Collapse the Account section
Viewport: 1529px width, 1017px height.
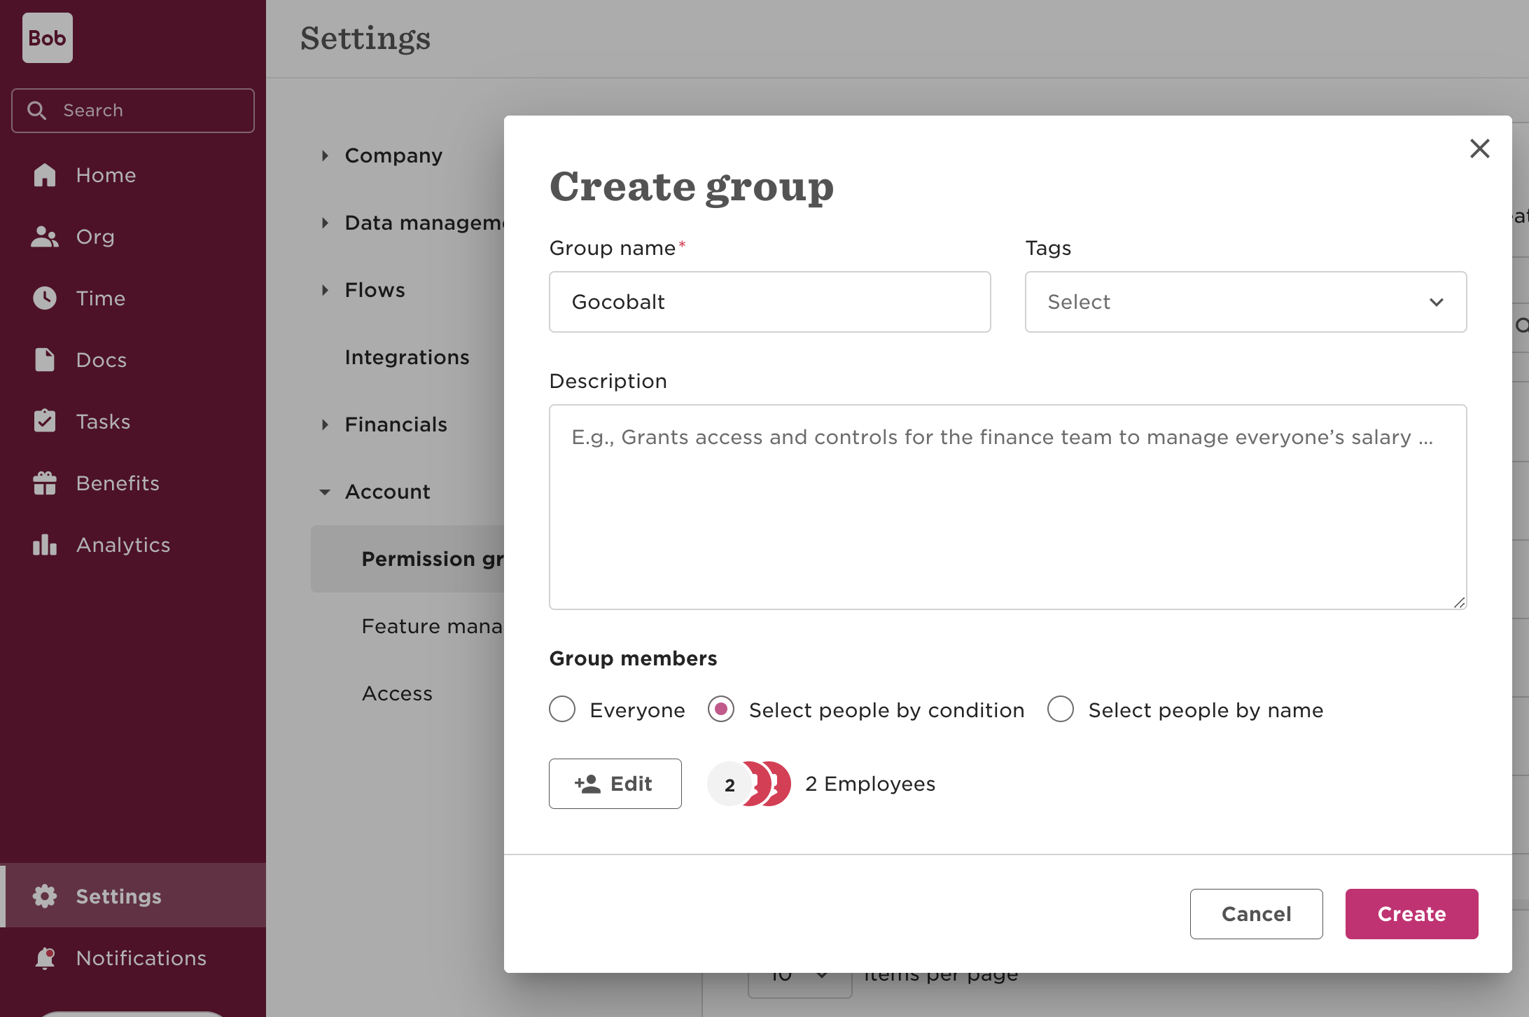click(386, 491)
